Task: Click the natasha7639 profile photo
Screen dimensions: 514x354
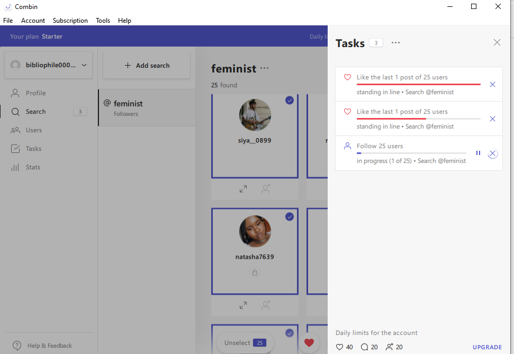Action: coord(255,231)
